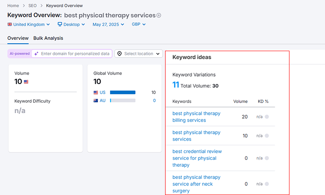Click the AI sparkle icon in domain field
The width and height of the screenshot is (325, 195).
click(x=36, y=54)
